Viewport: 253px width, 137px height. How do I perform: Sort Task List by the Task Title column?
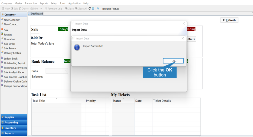coord(56,100)
